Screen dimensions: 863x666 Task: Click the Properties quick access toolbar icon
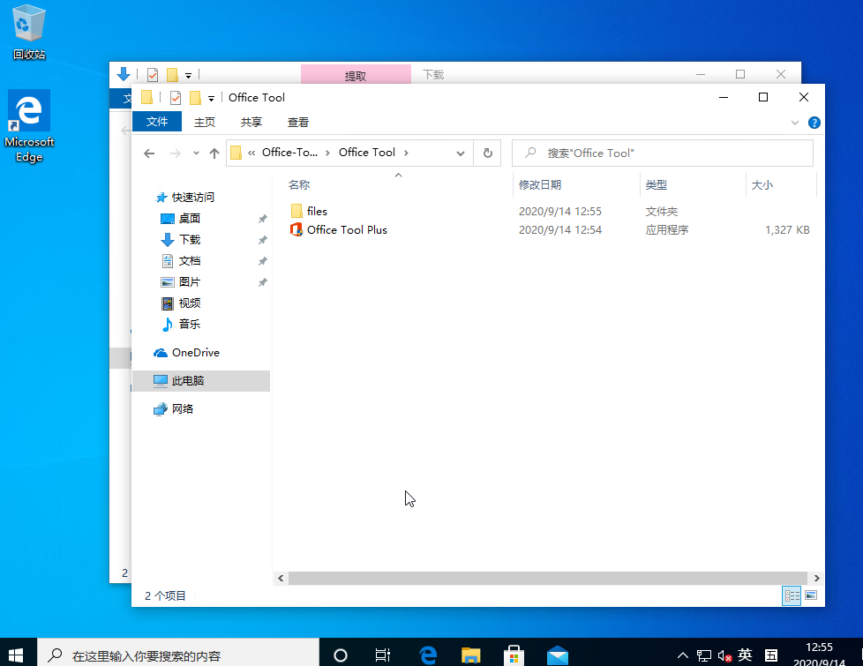[x=176, y=98]
